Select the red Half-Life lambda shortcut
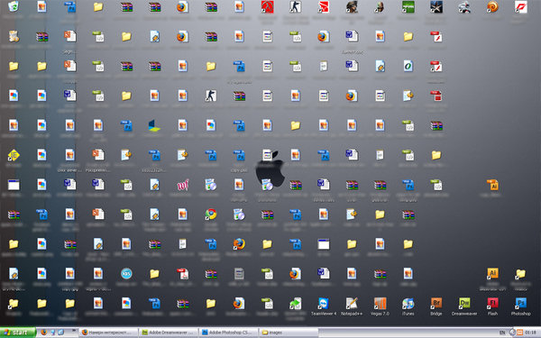This screenshot has height=338, width=541. [x=267, y=7]
